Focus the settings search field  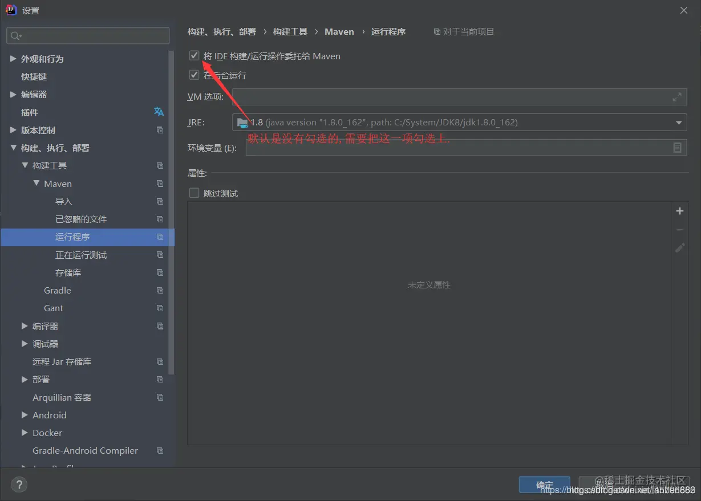tap(88, 35)
